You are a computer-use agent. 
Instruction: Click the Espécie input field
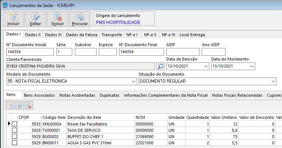click(108, 52)
